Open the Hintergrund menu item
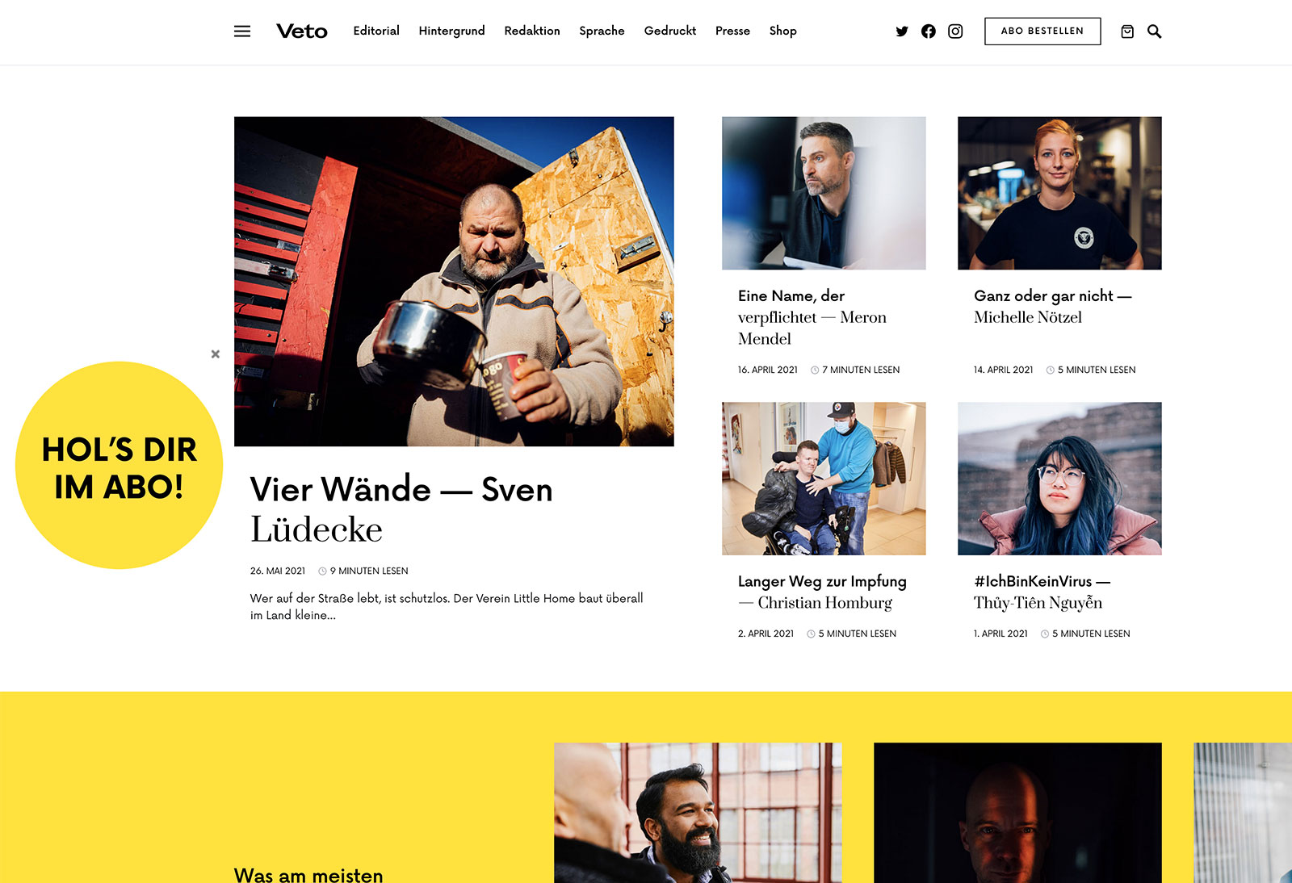The width and height of the screenshot is (1292, 883). coord(451,31)
